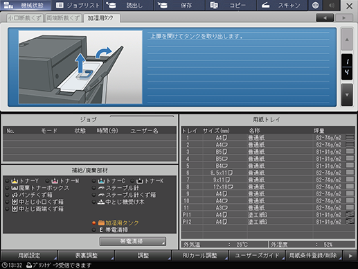Viewport: 358px width, 269px height.
Task: Switch to the スキャン scan tab
Action: (282, 5)
